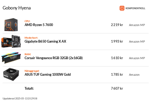Screen dimensions: 151x102
Task: Select the Moderkort category label
Action: click(31, 38)
